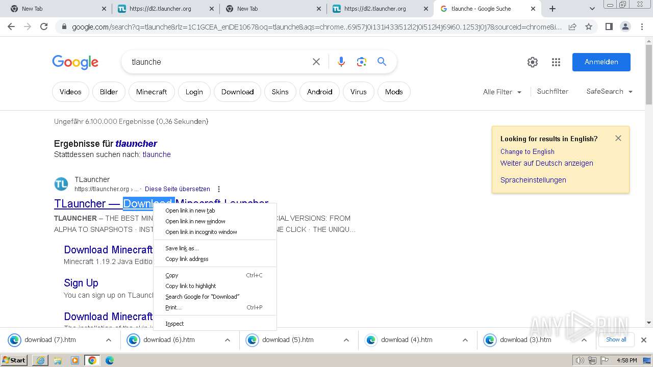This screenshot has height=367, width=653.
Task: Open the side panel icon
Action: (609, 27)
